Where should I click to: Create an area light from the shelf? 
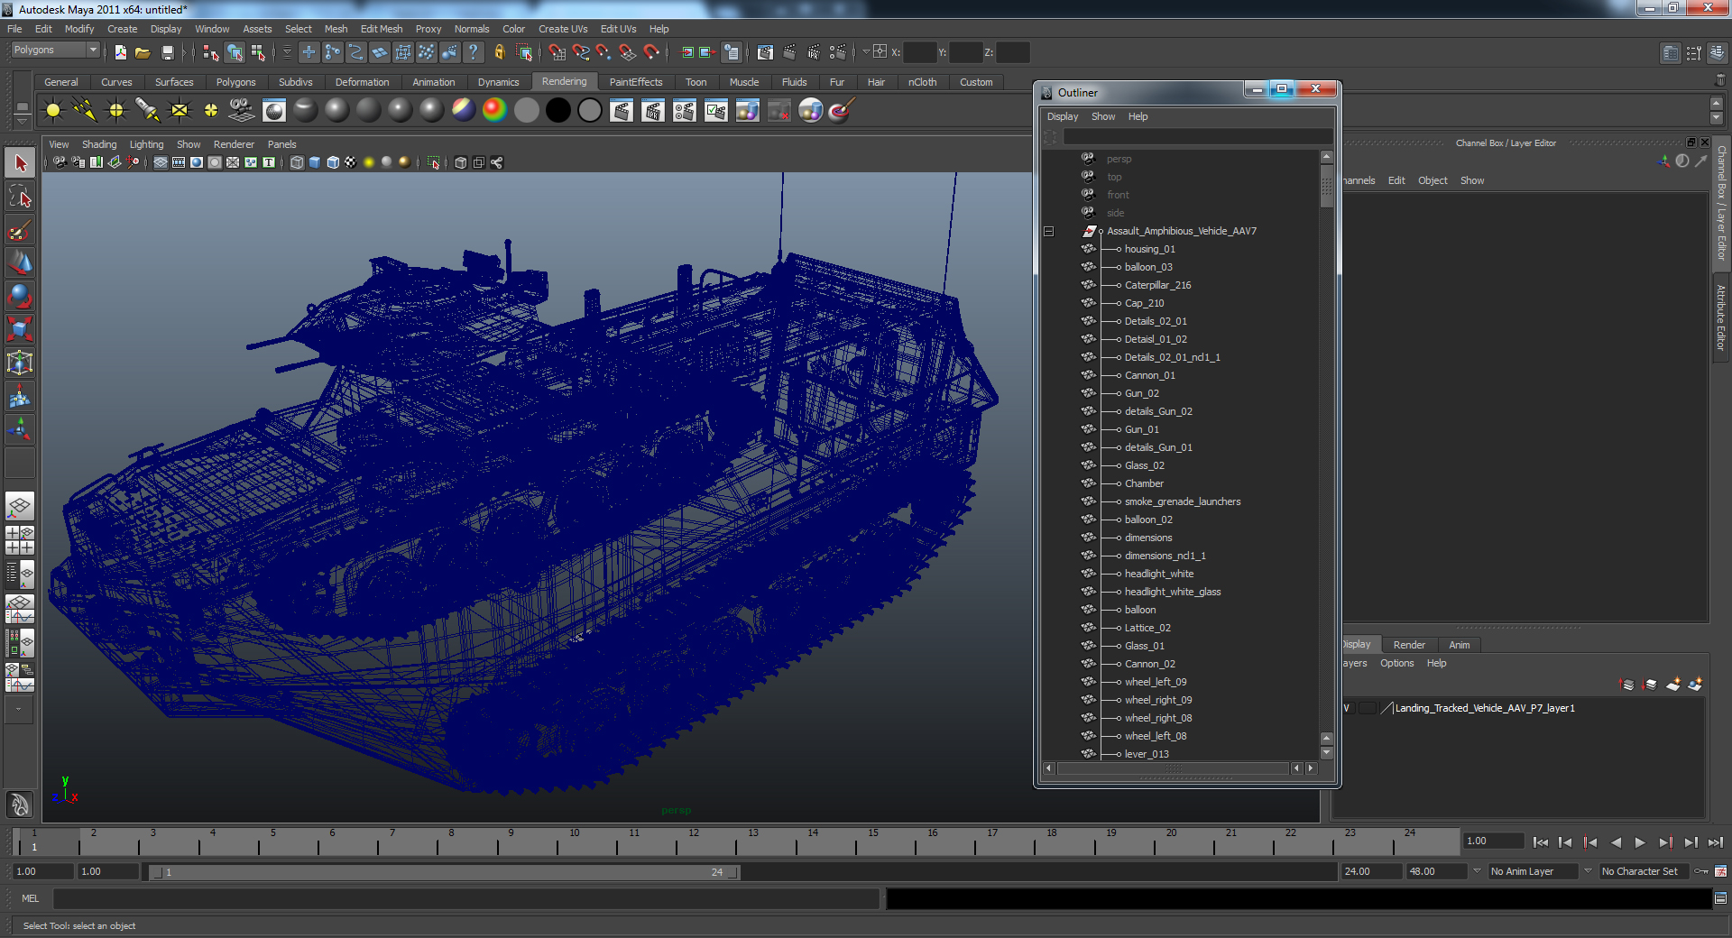click(x=180, y=110)
